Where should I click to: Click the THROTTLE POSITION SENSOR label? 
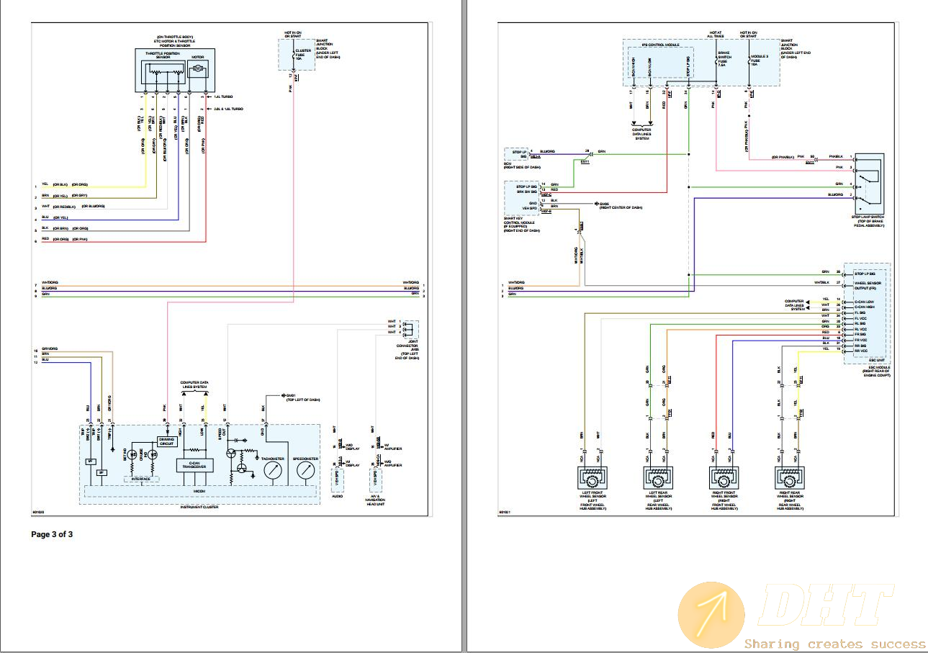point(163,56)
